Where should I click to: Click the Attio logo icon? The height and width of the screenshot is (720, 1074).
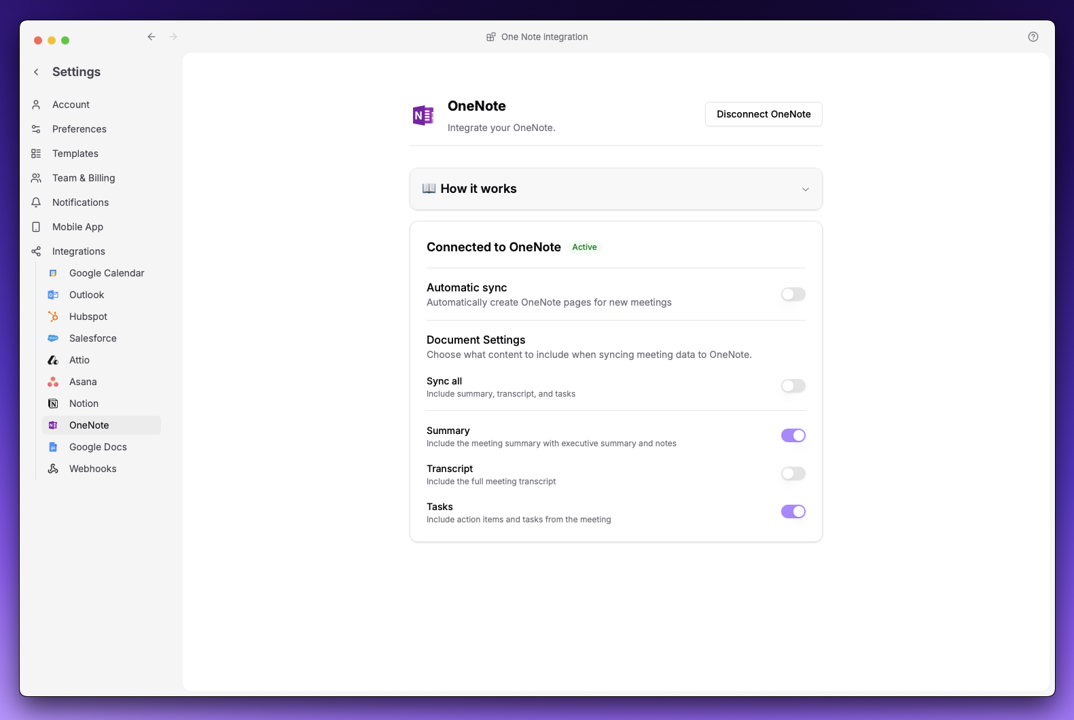pos(53,360)
